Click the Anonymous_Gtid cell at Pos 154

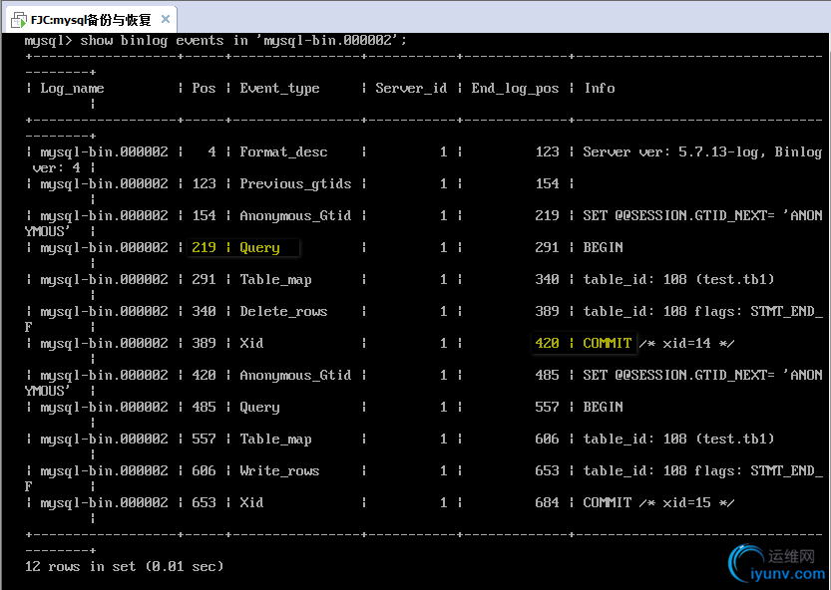295,215
